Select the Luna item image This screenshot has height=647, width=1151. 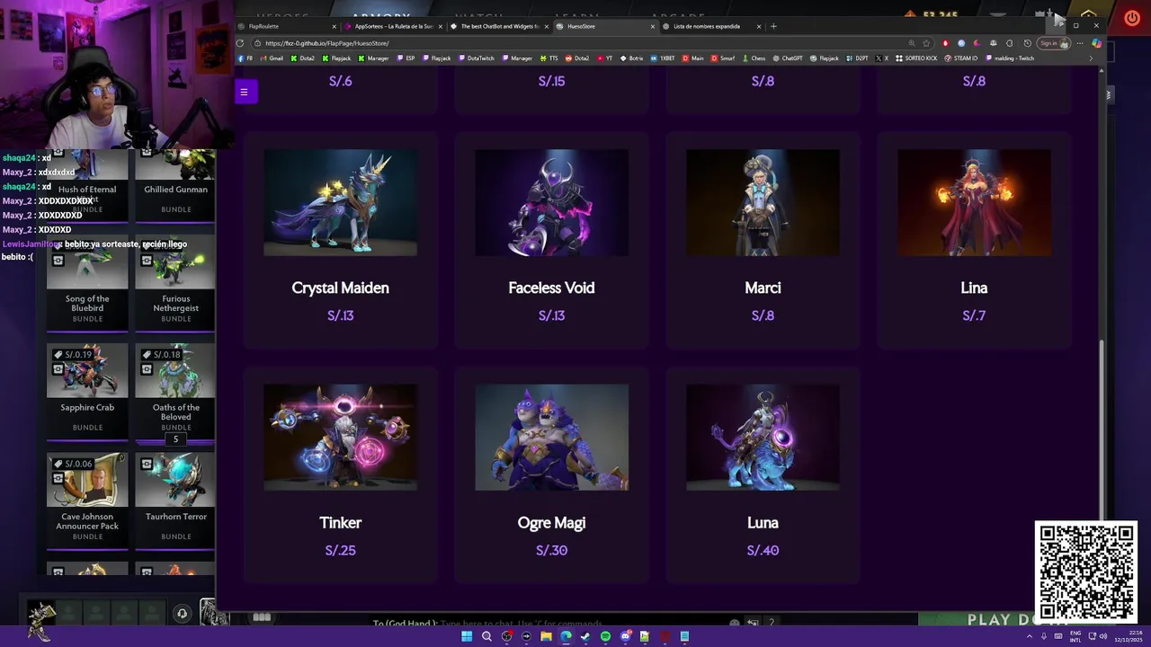[763, 438]
